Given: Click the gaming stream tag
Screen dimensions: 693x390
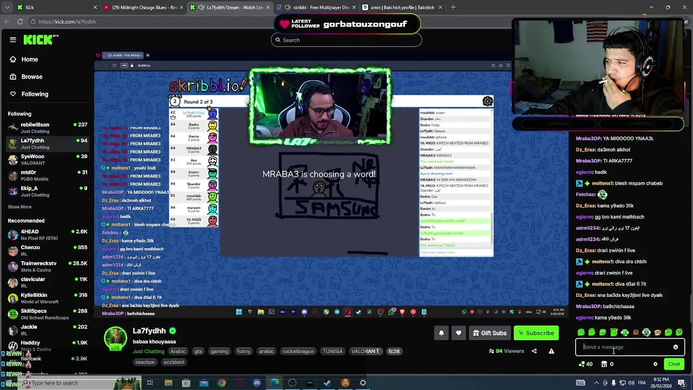Looking at the screenshot, I should coord(219,352).
